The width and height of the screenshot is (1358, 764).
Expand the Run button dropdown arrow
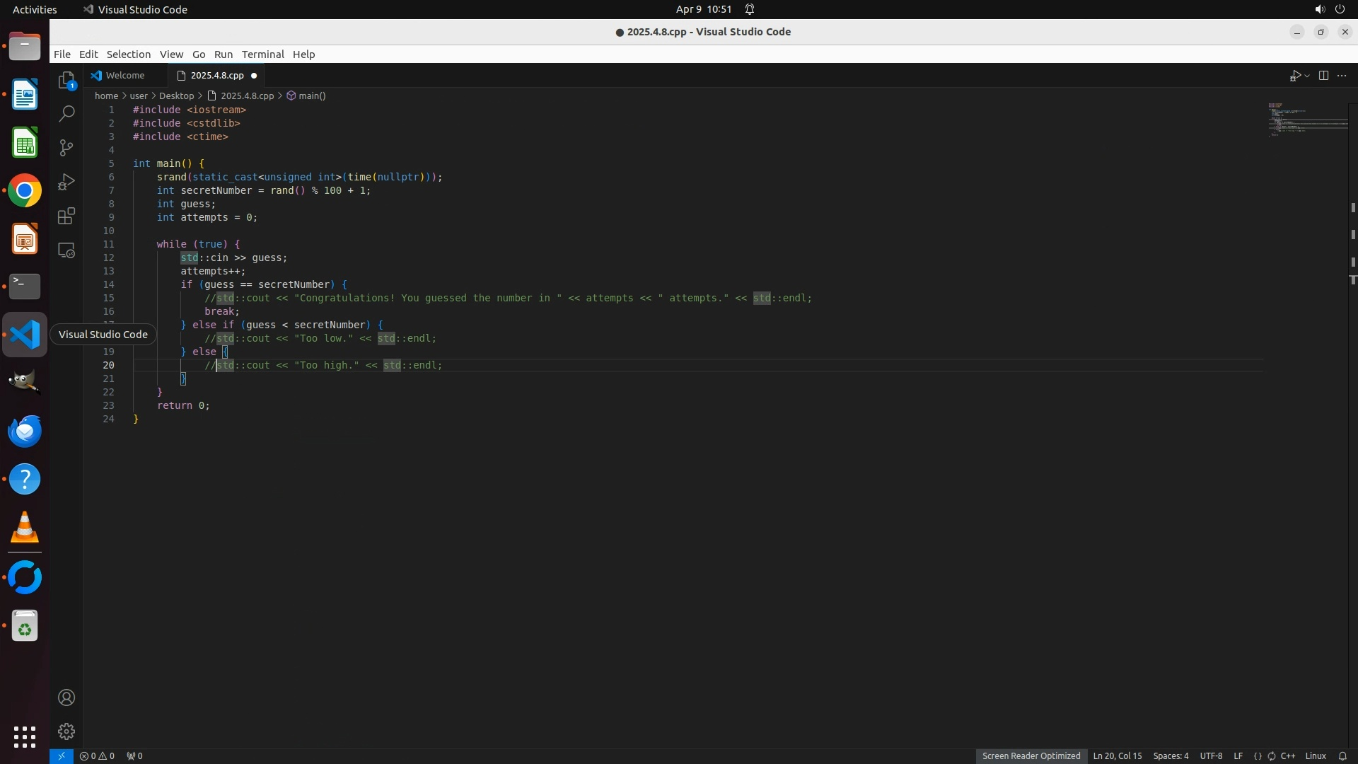click(x=1307, y=76)
